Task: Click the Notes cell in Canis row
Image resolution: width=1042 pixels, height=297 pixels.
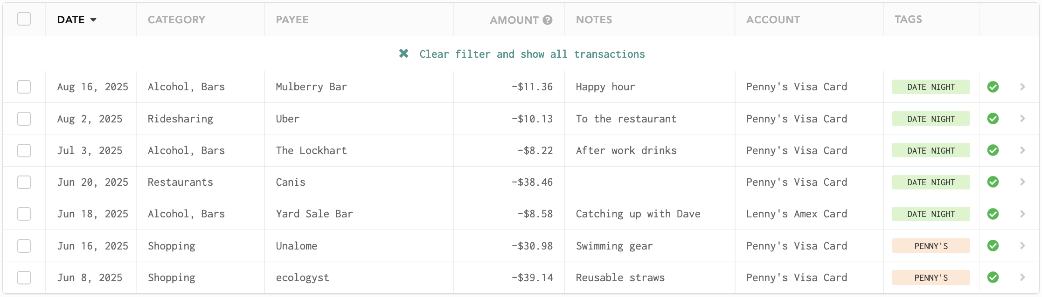Action: point(649,182)
